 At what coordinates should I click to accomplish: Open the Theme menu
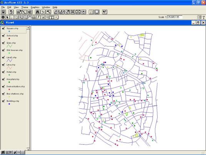click(x=25, y=7)
